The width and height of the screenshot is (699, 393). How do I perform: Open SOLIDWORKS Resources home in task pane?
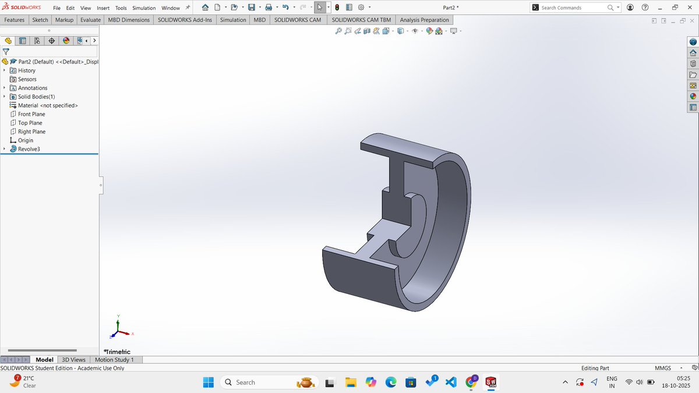pyautogui.click(x=693, y=53)
